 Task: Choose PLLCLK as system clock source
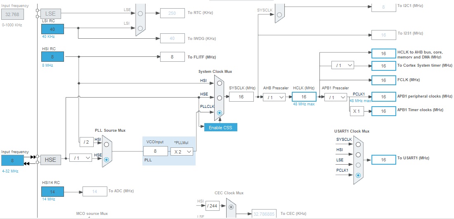tap(220, 112)
